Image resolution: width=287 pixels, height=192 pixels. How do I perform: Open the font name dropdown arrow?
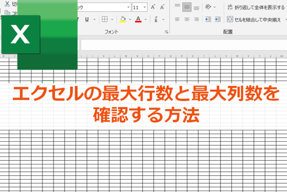click(x=129, y=7)
